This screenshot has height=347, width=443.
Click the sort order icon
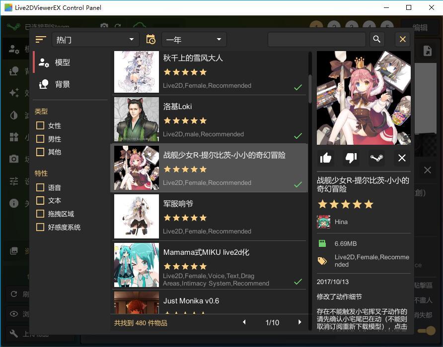coord(41,39)
